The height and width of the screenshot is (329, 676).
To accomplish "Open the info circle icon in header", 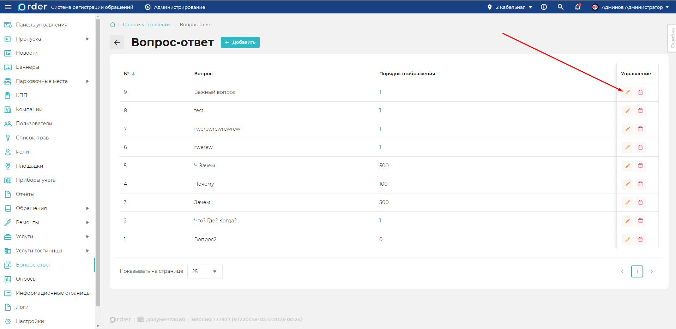I will pyautogui.click(x=544, y=7).
